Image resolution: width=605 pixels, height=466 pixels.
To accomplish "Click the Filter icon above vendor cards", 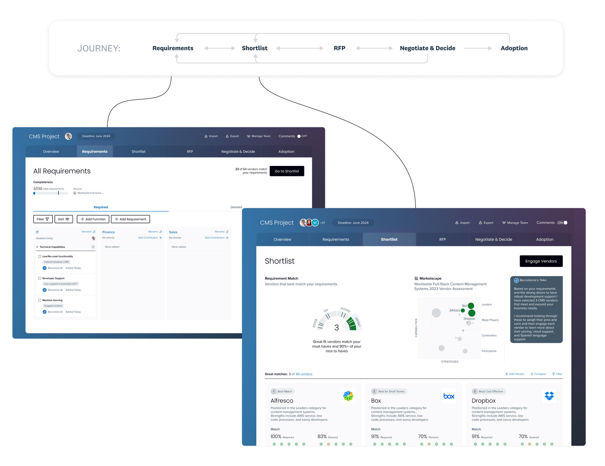I will pos(554,374).
